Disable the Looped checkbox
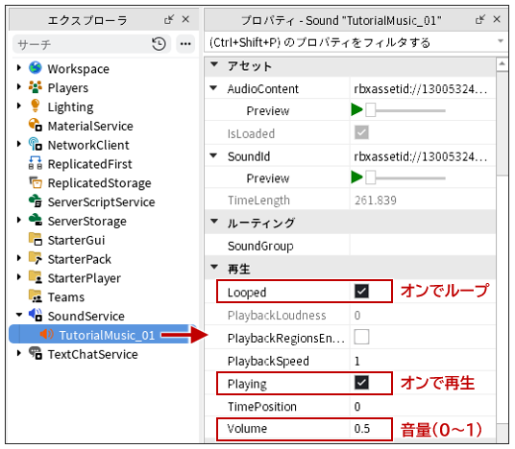Image resolution: width=515 pixels, height=449 pixels. tap(361, 292)
